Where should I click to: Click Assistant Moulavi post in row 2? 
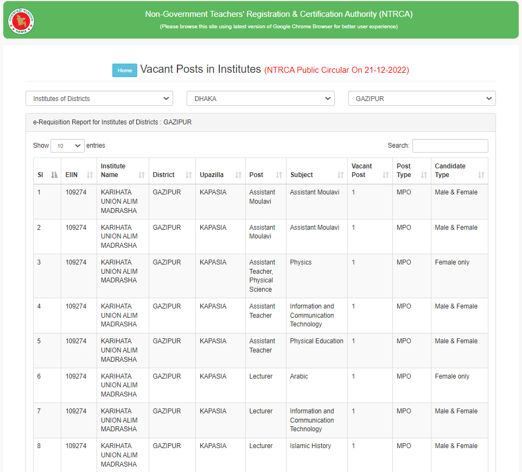pos(262,232)
